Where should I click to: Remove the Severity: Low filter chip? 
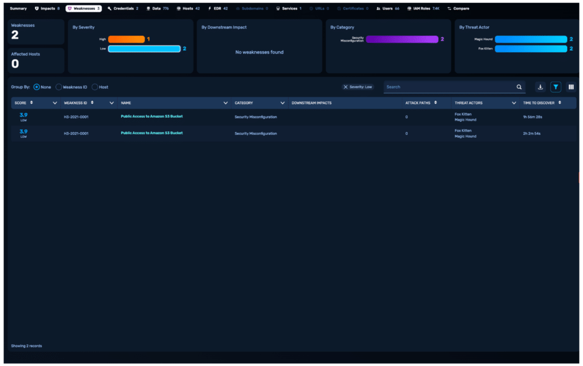coord(346,87)
